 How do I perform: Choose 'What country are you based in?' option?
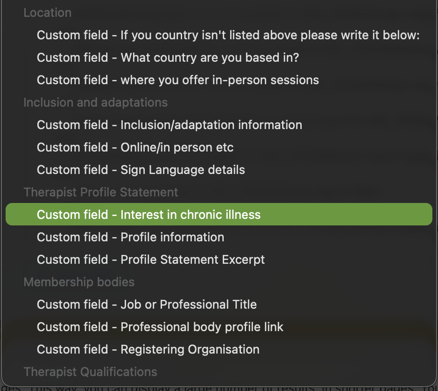[x=168, y=58]
